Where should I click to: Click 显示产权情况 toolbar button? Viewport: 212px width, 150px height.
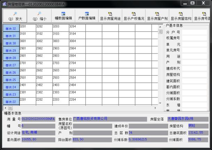click(134, 16)
